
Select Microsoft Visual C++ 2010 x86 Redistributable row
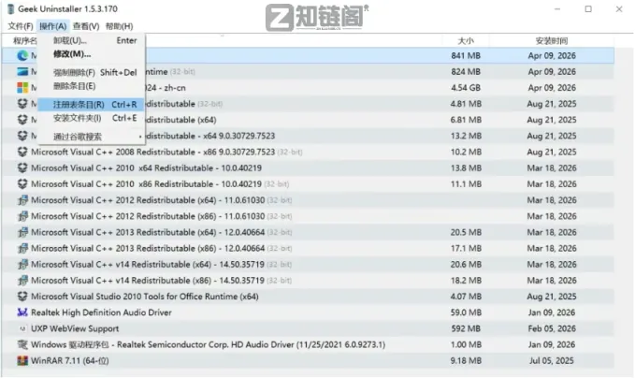[309, 184]
